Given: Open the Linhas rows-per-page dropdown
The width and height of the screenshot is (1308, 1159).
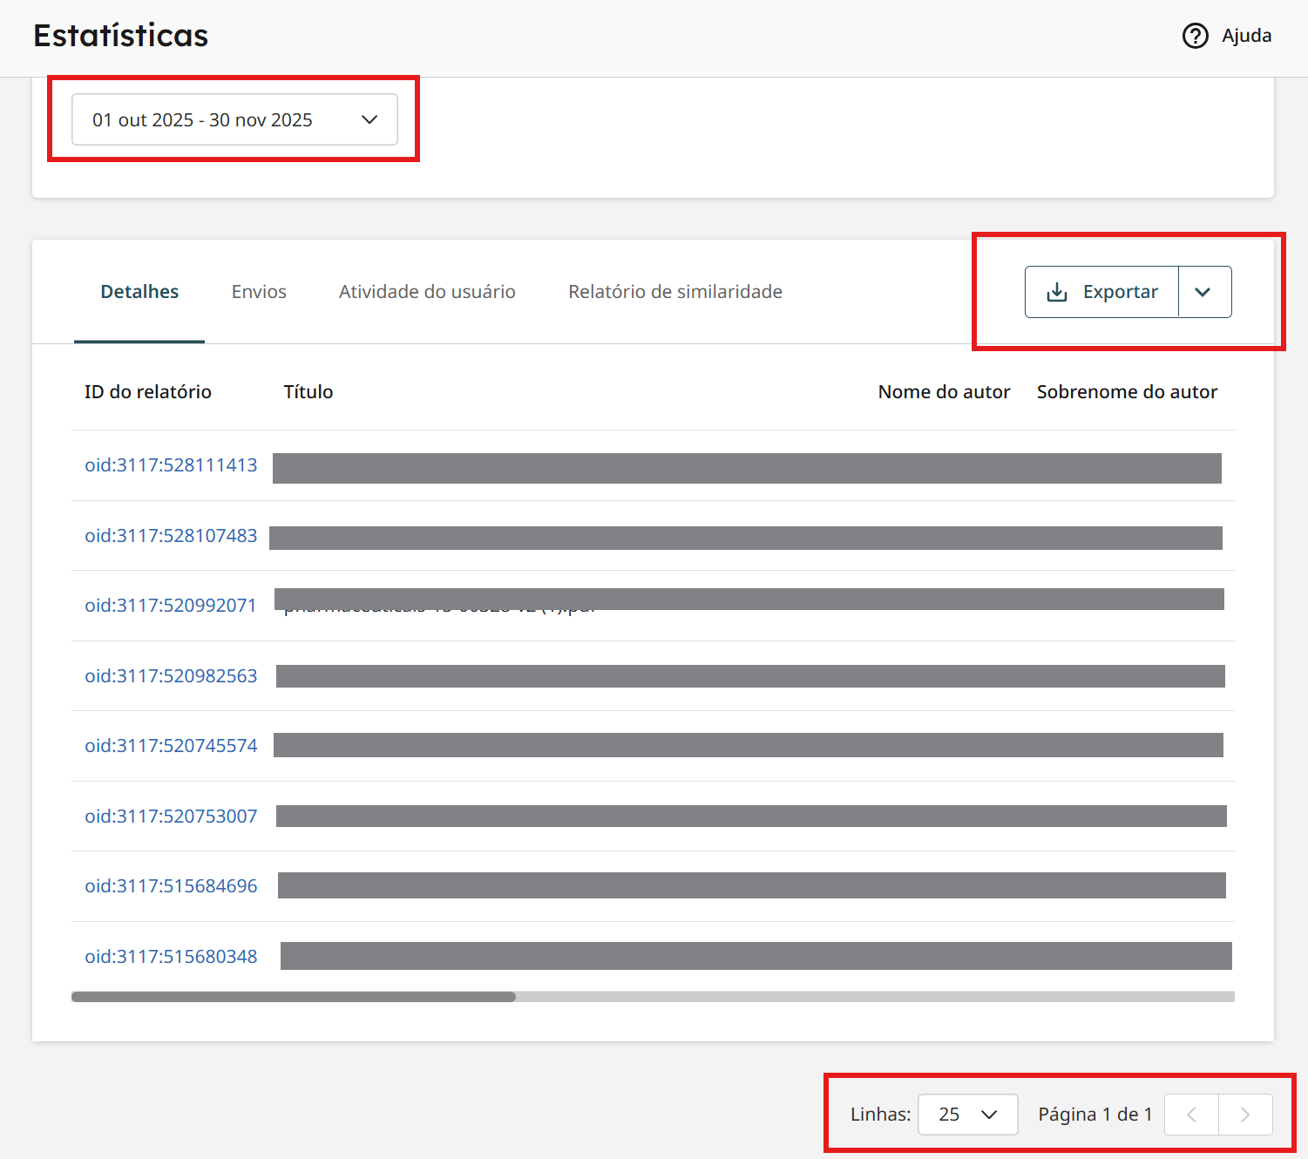Looking at the screenshot, I should [967, 1115].
